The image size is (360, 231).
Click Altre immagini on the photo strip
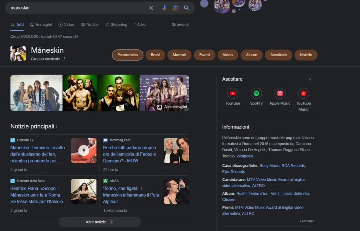tap(172, 107)
